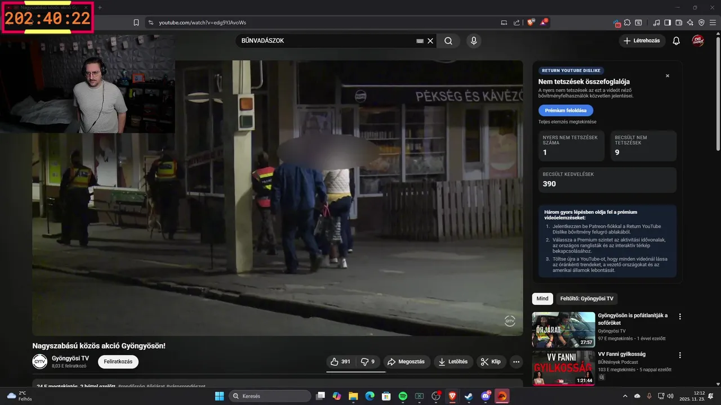Open on-screen keyboard icon in search box

[420, 40]
